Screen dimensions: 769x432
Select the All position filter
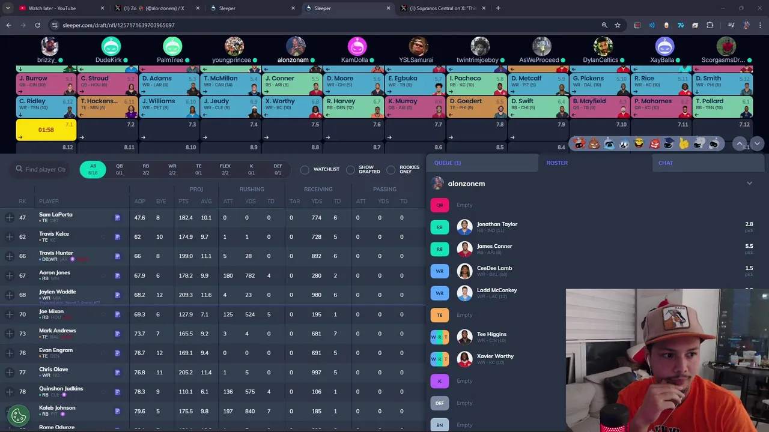(93, 170)
